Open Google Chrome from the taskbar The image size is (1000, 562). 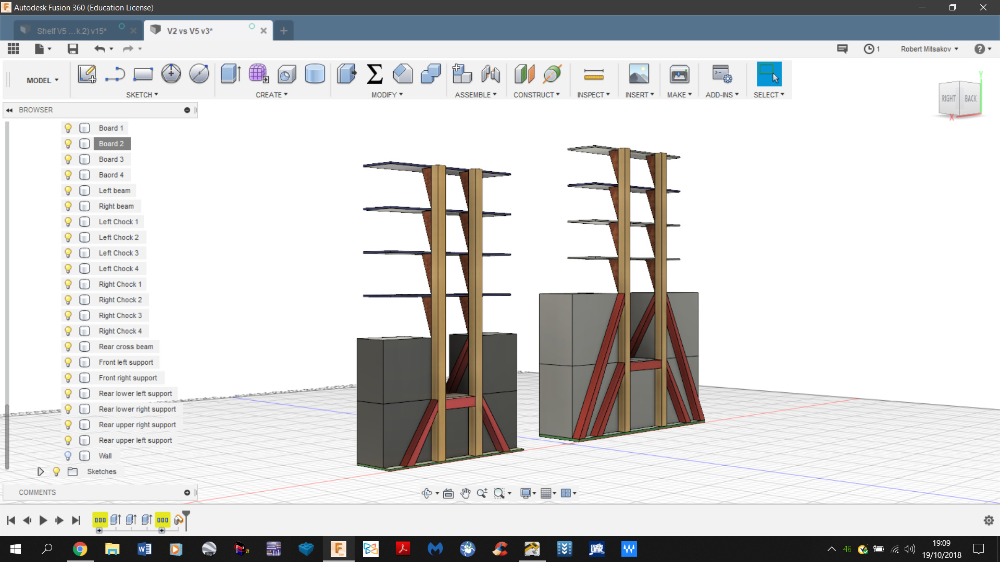pyautogui.click(x=80, y=548)
